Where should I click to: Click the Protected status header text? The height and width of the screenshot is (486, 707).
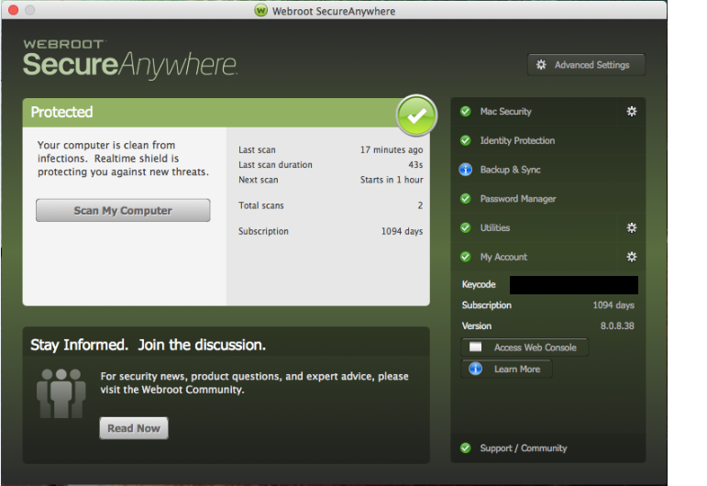tap(61, 112)
